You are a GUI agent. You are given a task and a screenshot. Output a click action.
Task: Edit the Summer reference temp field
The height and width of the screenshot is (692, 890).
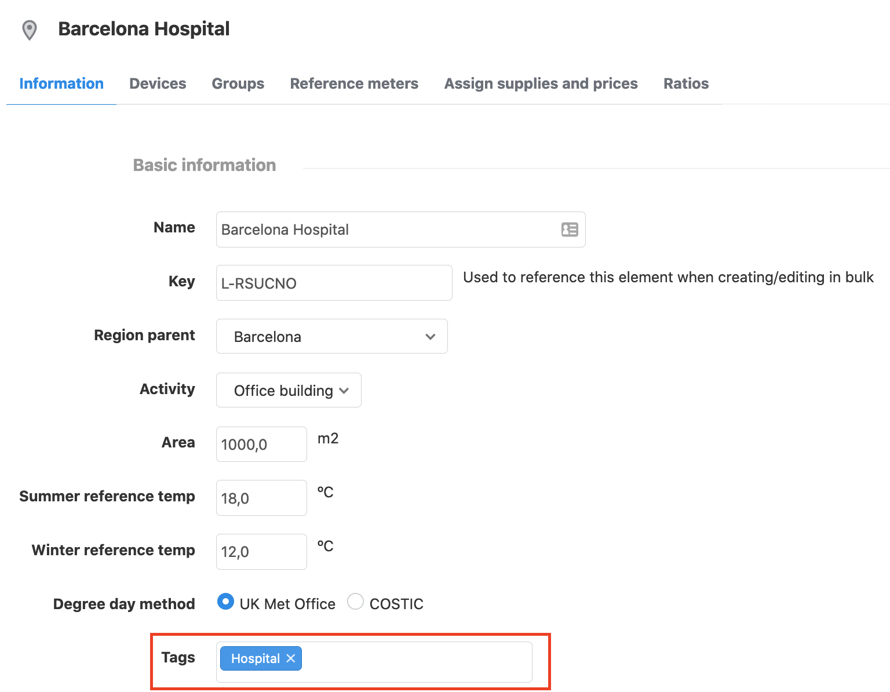point(261,498)
